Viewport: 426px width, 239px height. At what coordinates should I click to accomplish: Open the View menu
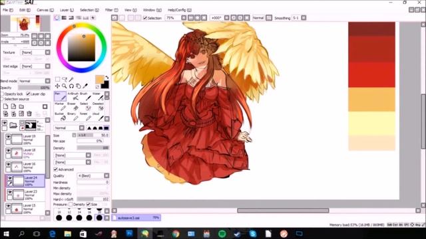(130, 10)
